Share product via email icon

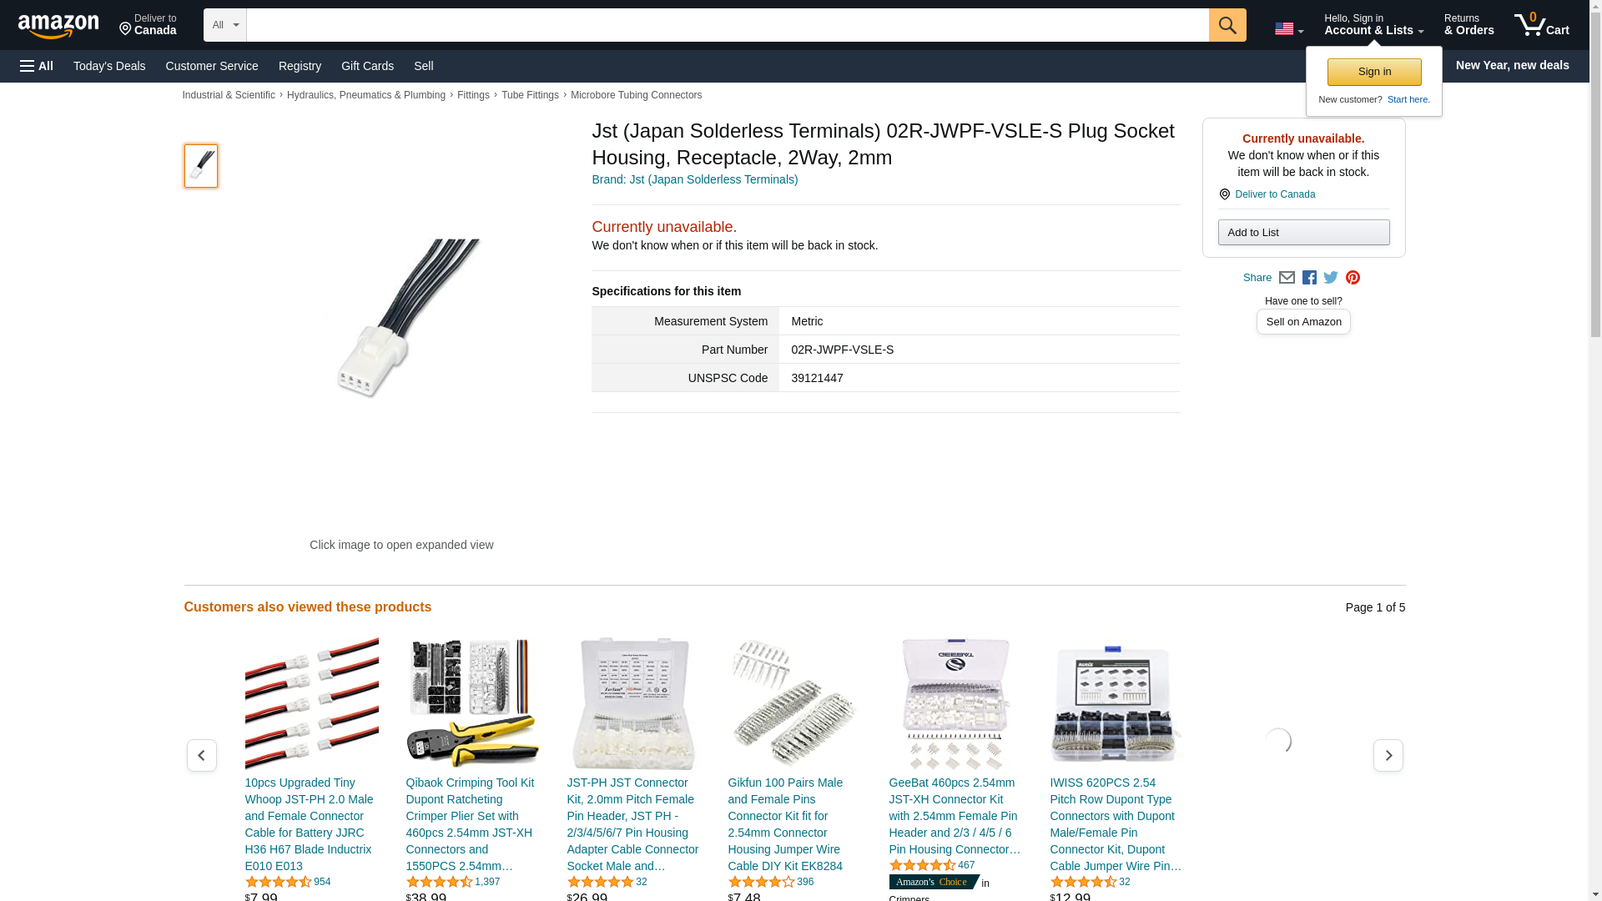(1287, 278)
